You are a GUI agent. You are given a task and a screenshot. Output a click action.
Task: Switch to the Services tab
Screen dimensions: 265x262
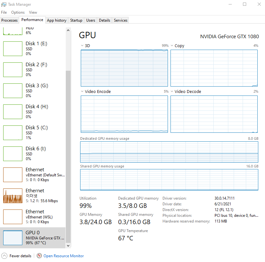coord(120,20)
